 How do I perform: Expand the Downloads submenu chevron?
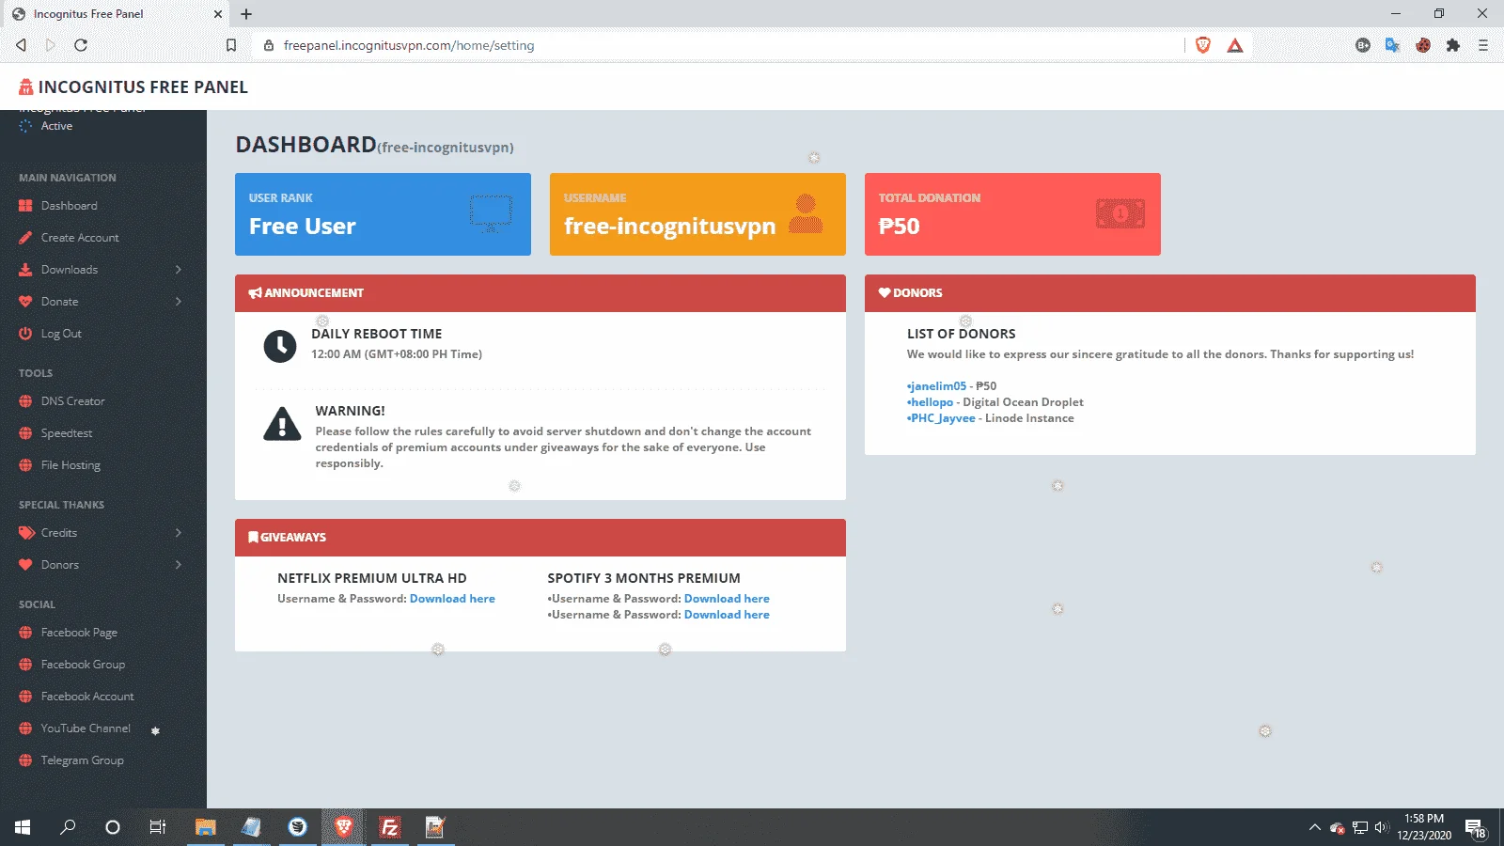[179, 270]
